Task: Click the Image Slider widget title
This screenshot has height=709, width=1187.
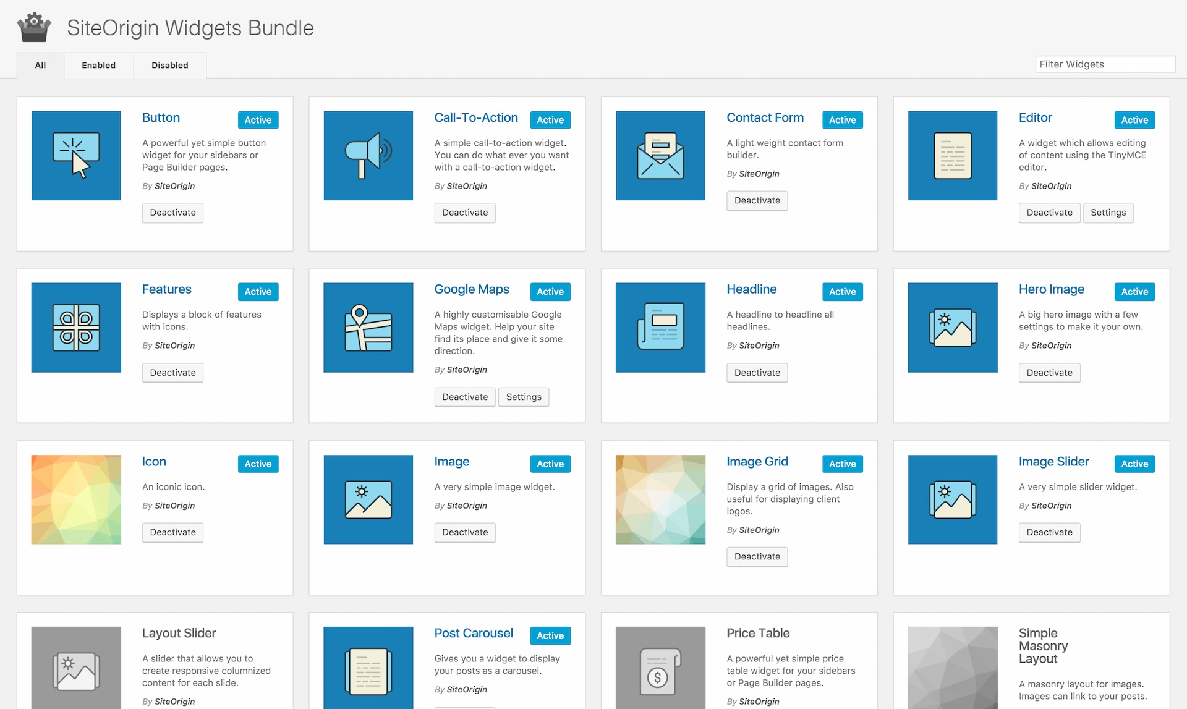Action: point(1054,462)
